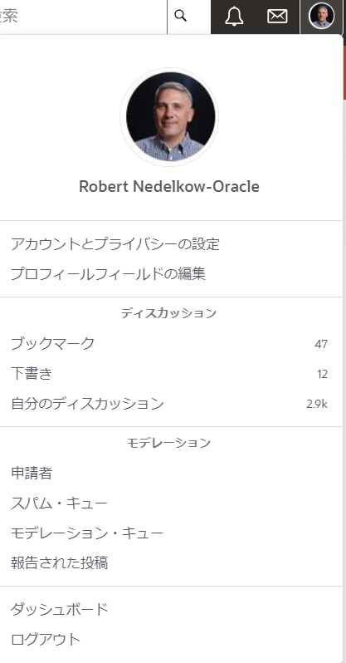
Task: Click the bookmark count 47
Action: pyautogui.click(x=321, y=344)
